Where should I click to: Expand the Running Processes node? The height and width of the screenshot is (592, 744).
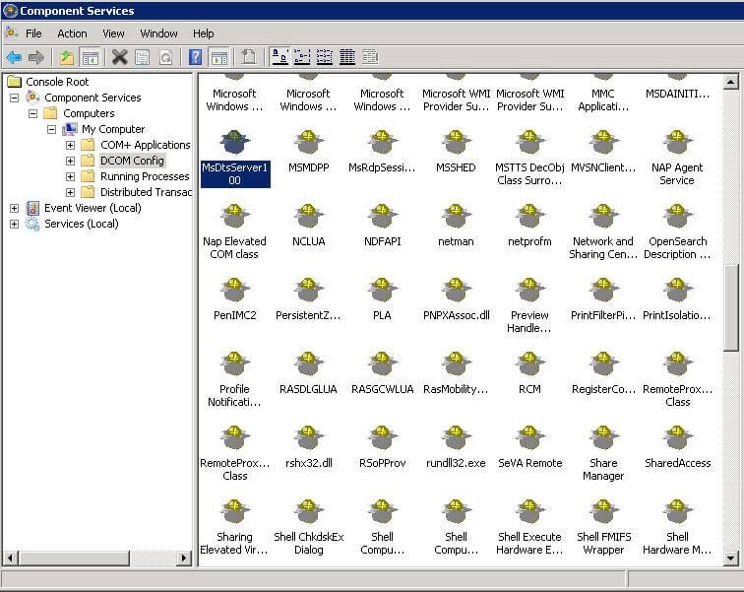tap(70, 176)
